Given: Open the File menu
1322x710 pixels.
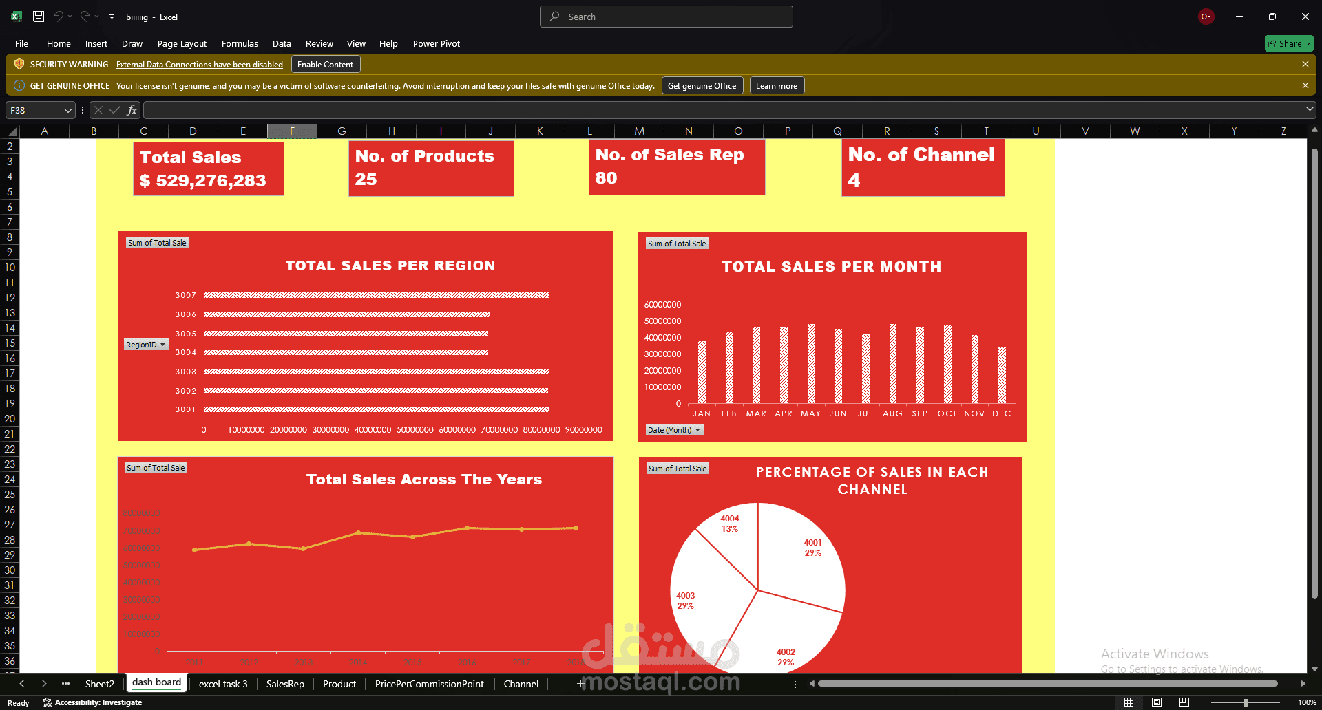Looking at the screenshot, I should pyautogui.click(x=21, y=43).
